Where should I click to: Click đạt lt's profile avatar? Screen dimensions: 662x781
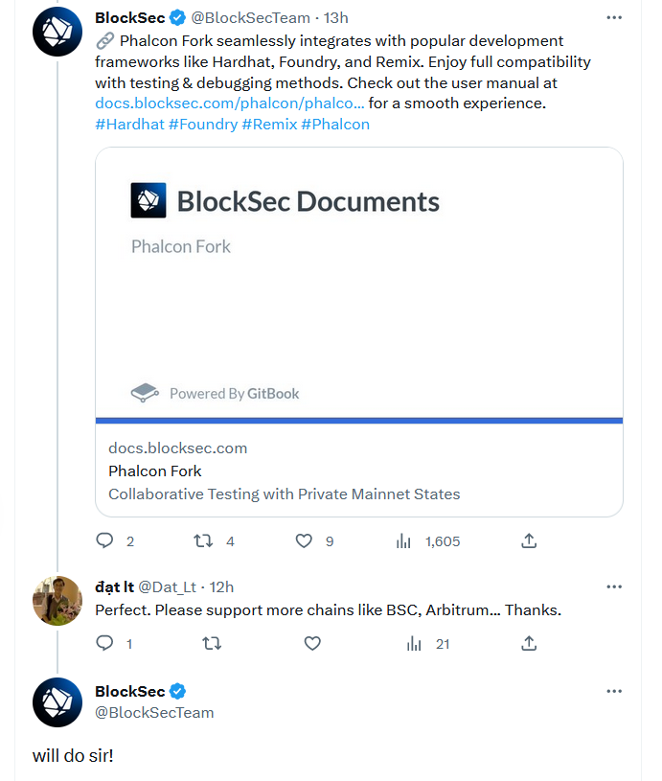(57, 599)
